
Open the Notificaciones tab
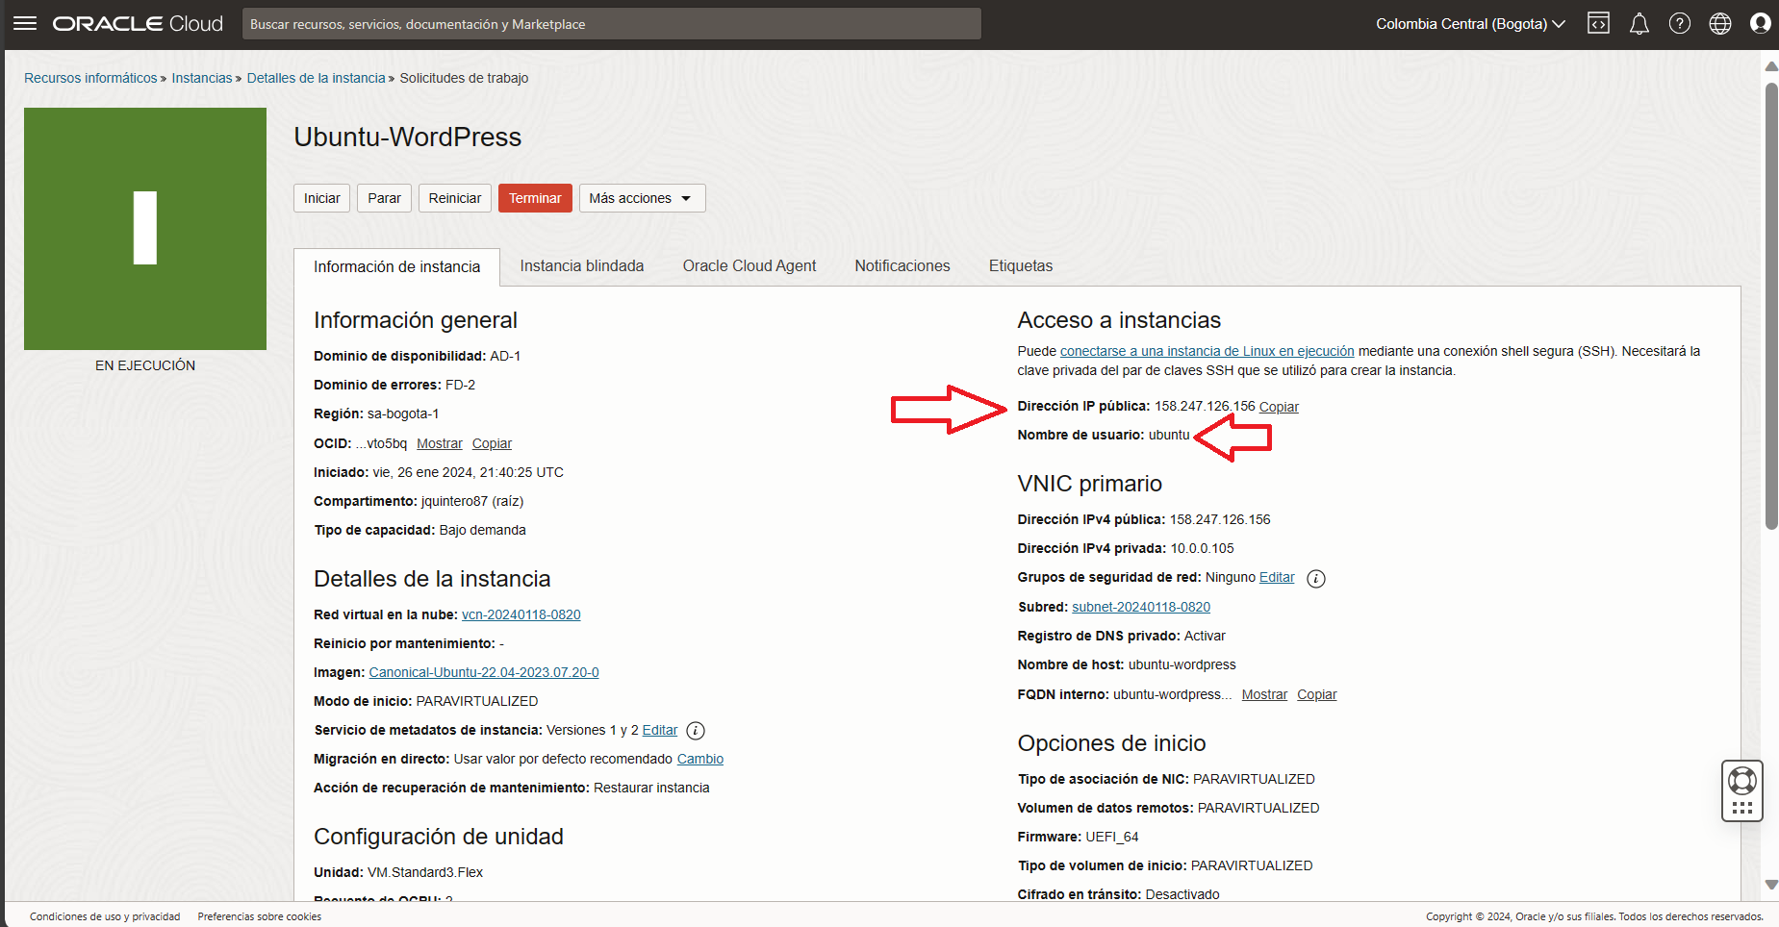click(902, 266)
